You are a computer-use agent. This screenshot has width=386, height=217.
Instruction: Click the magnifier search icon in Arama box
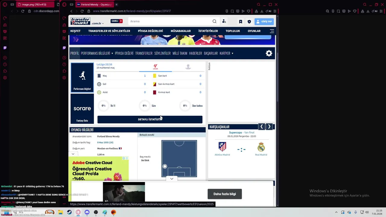tap(214, 21)
